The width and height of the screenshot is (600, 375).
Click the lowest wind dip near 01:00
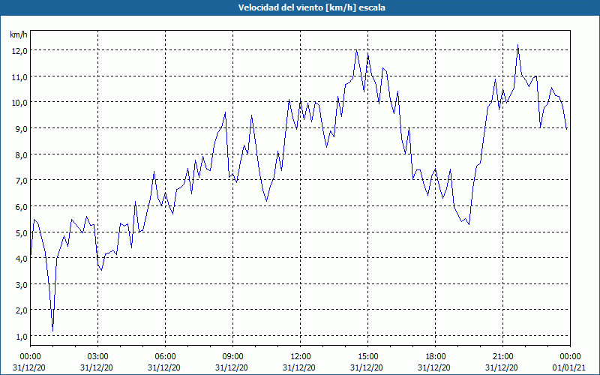pyautogui.click(x=52, y=330)
